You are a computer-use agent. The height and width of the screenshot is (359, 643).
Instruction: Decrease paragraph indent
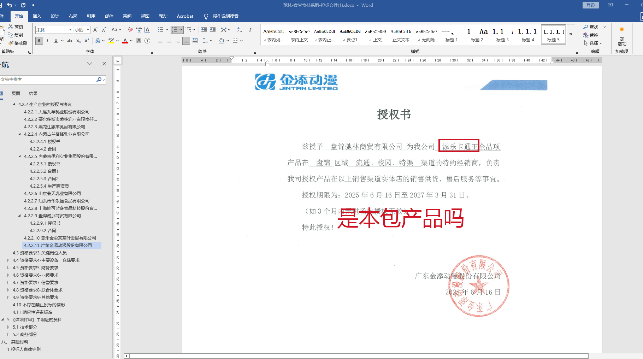click(x=204, y=30)
